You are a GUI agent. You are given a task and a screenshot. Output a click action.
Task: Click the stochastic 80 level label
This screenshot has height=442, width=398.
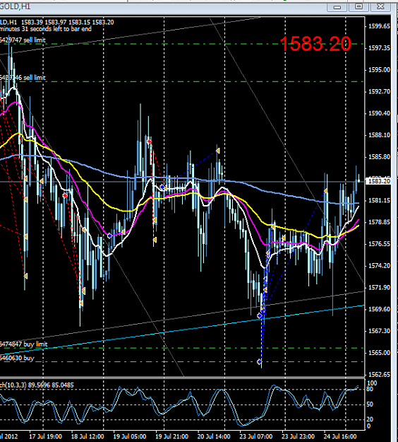pyautogui.click(x=370, y=389)
